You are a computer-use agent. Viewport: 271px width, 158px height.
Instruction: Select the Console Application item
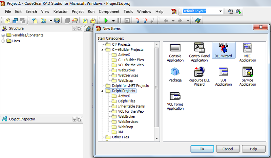point(175,52)
